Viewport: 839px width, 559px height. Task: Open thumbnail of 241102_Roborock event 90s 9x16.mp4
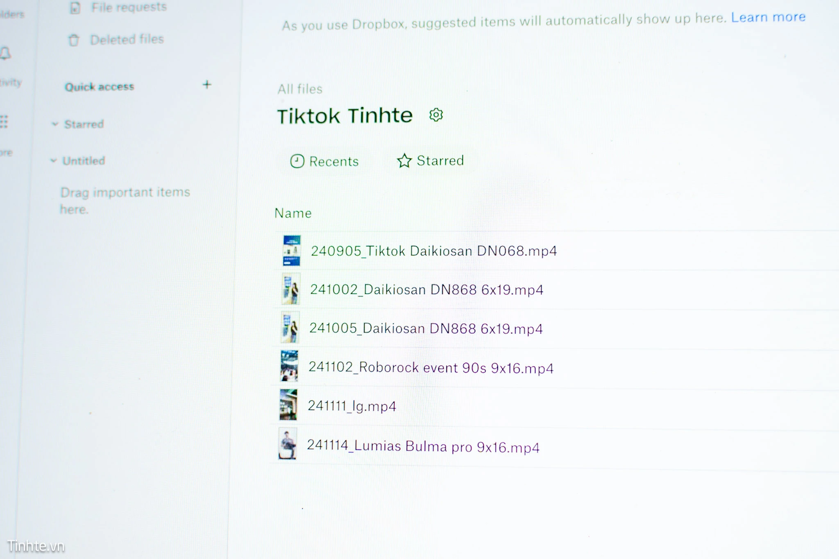(x=289, y=366)
